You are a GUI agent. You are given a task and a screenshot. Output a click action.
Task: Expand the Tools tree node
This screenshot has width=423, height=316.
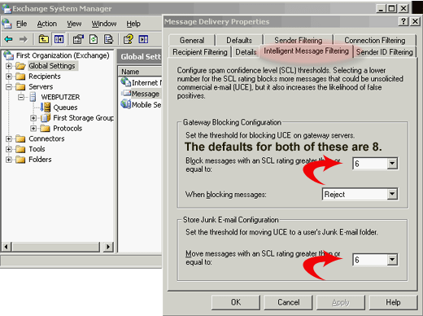pos(9,149)
